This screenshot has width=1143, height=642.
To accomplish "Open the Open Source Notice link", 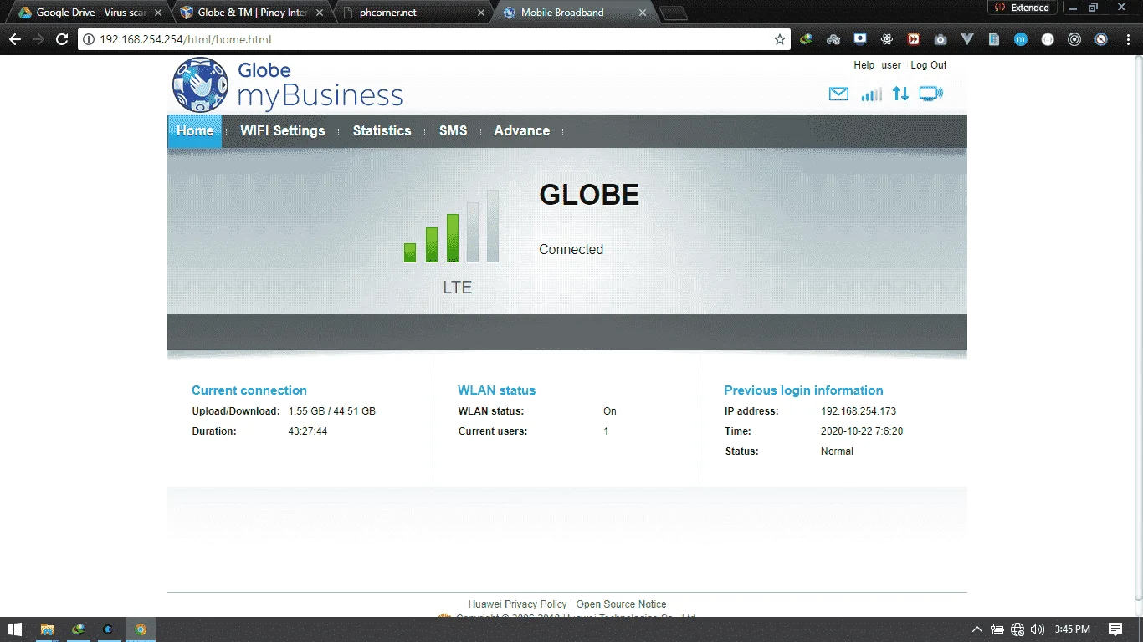I will (622, 604).
